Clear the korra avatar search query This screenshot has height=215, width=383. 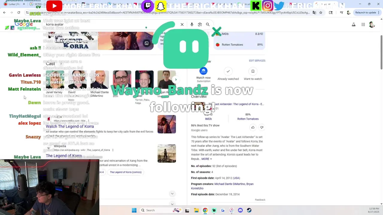(x=182, y=24)
